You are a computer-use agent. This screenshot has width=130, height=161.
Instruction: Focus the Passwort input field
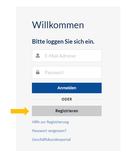click(67, 72)
